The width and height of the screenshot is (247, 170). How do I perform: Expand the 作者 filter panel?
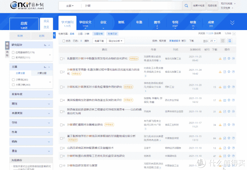(31, 132)
